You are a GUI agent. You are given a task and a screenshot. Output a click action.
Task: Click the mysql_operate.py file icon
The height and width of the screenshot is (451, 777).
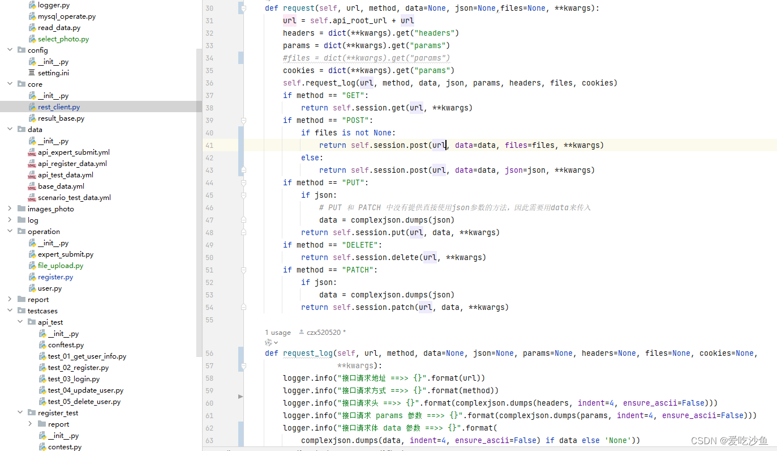[x=32, y=16]
